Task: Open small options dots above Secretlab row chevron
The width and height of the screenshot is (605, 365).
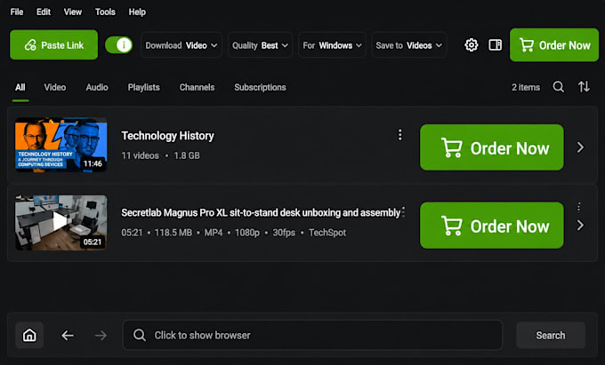Action: (579, 207)
